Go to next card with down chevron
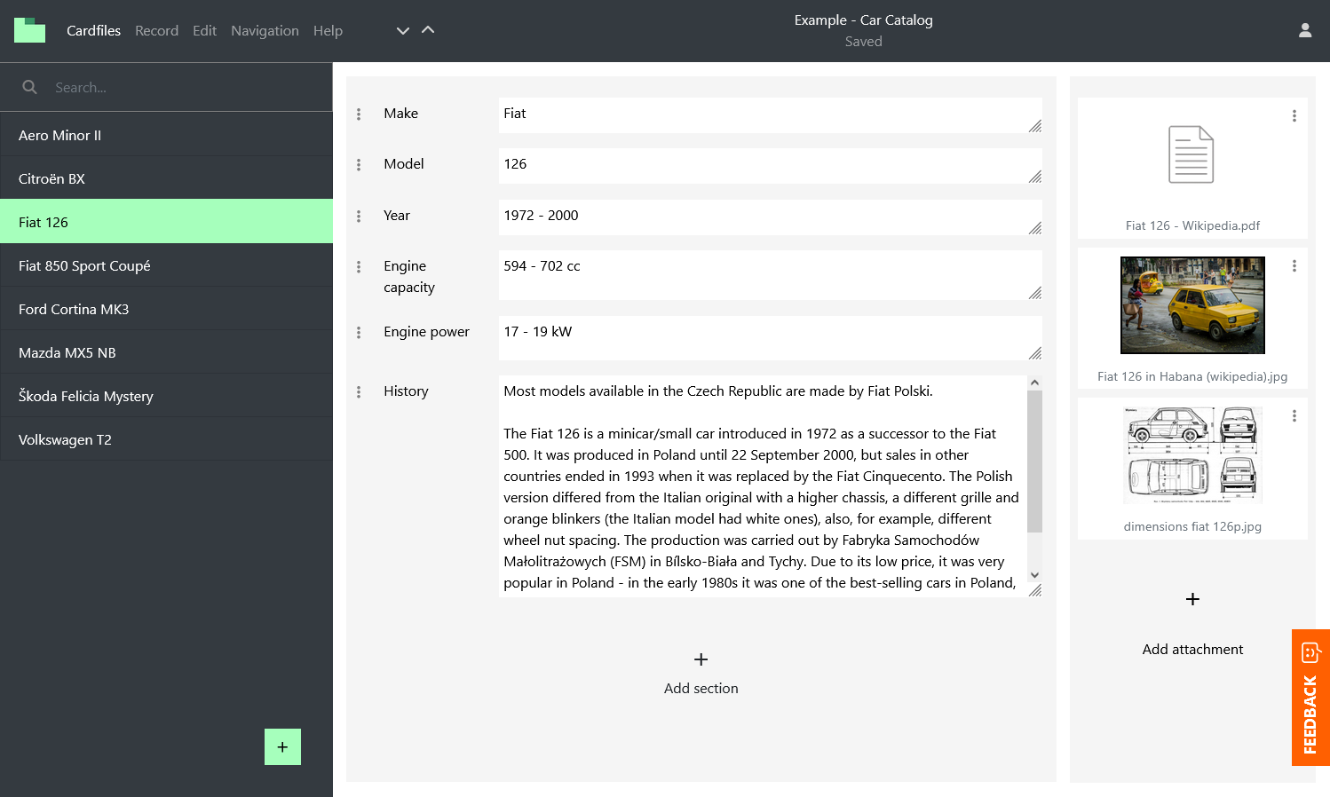The width and height of the screenshot is (1330, 797). pos(403,30)
